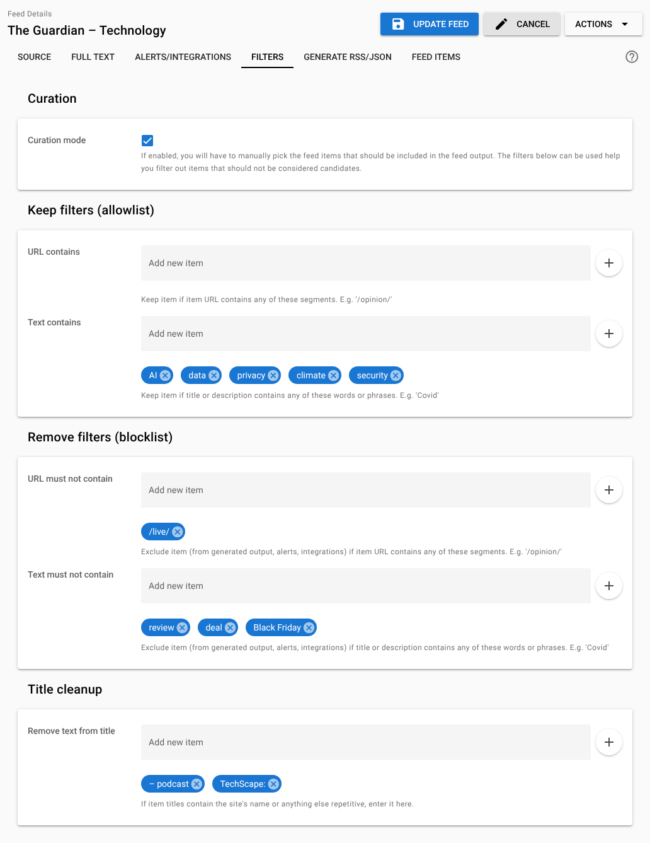Focus the Remove text from title input

pos(366,742)
